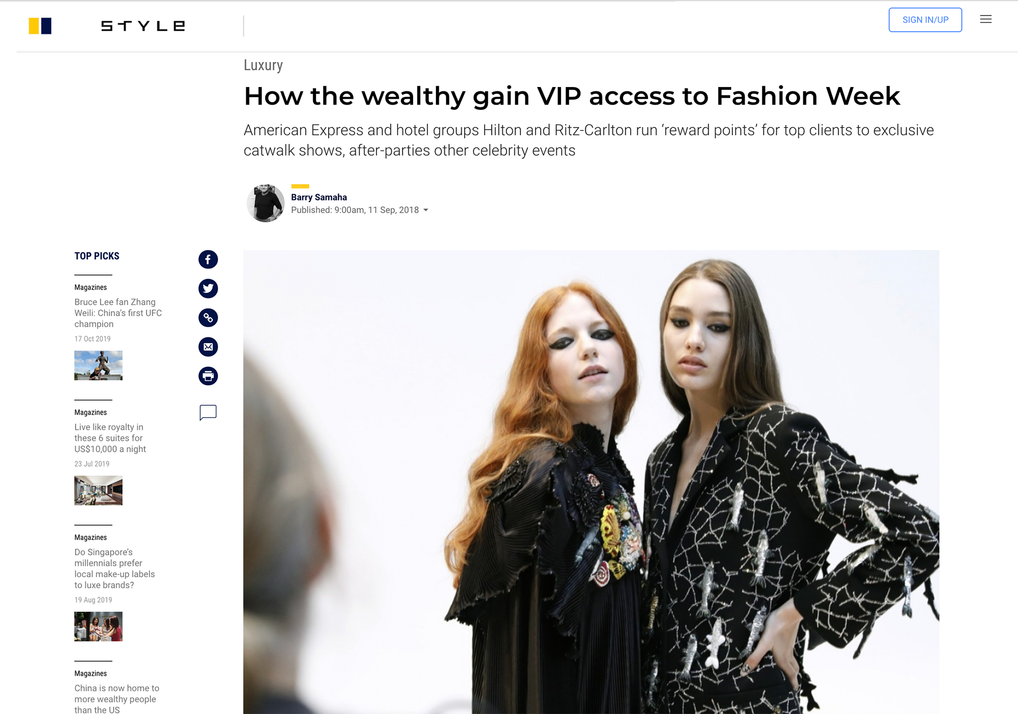Email this article icon
This screenshot has height=714, width=1018.
(x=208, y=347)
